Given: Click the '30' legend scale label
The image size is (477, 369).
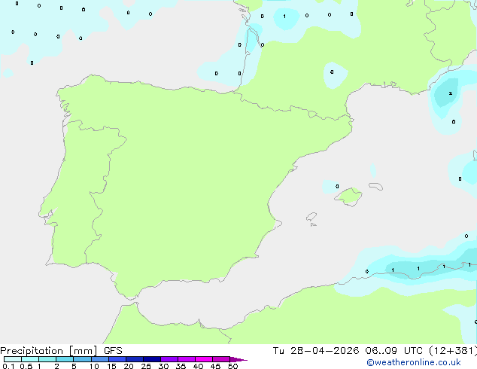Looking at the screenshot, I should point(163,366).
